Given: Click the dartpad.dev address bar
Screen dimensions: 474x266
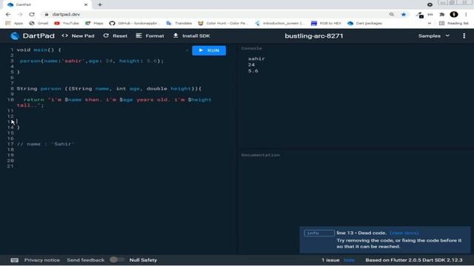Looking at the screenshot, I should pos(212,14).
